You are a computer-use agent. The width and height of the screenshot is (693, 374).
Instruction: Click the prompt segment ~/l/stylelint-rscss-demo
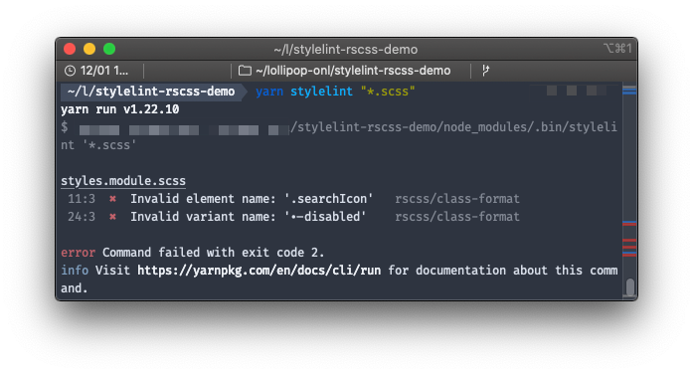pos(151,92)
